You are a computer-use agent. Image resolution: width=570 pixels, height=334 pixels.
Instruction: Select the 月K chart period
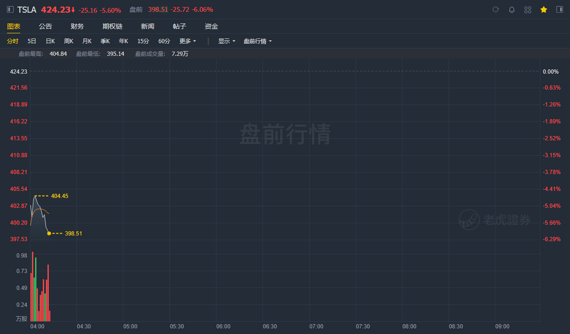click(x=87, y=41)
